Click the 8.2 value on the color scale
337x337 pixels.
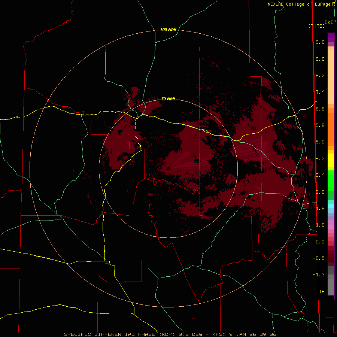click(320, 75)
